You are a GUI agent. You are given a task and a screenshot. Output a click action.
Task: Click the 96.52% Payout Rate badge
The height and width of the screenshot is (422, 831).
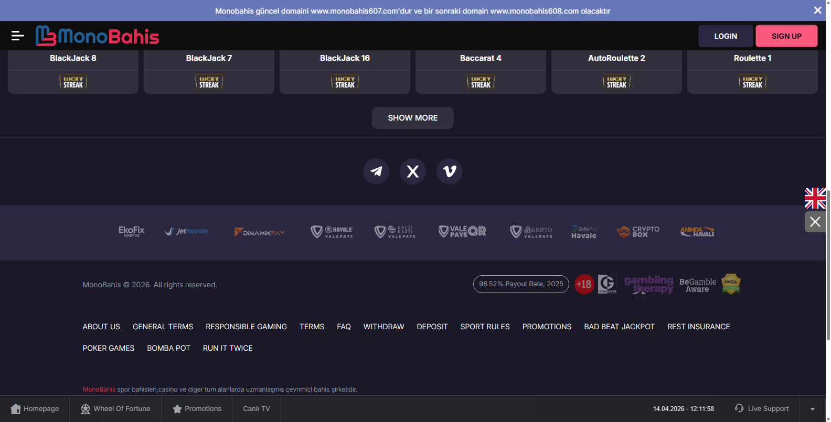pos(521,284)
